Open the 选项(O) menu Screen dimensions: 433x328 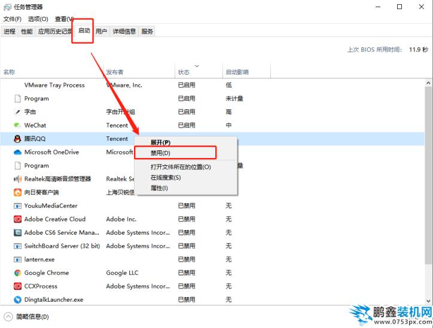38,19
